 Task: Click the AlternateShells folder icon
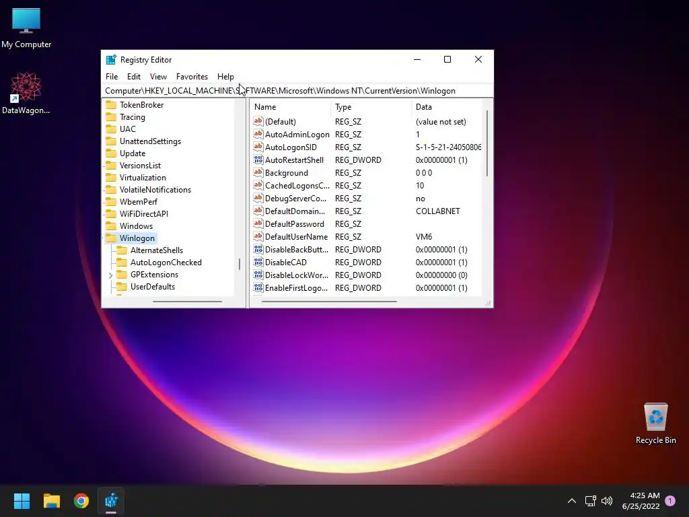coord(122,250)
